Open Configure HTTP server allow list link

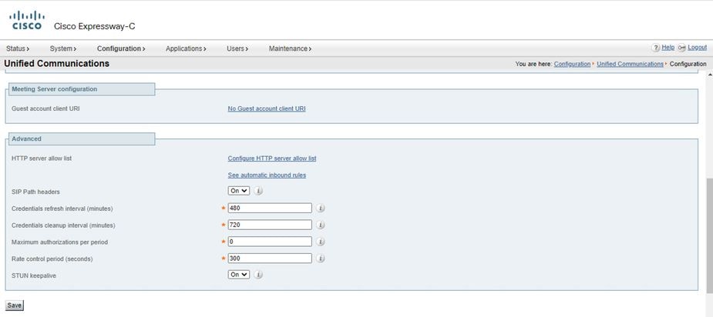[x=272, y=158]
